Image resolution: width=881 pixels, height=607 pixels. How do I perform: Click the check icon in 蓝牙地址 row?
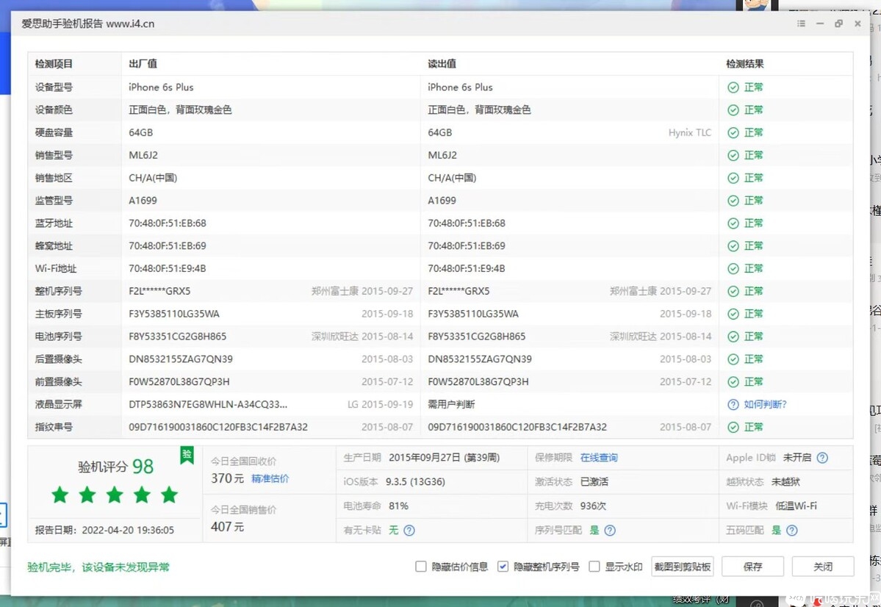[x=733, y=223]
